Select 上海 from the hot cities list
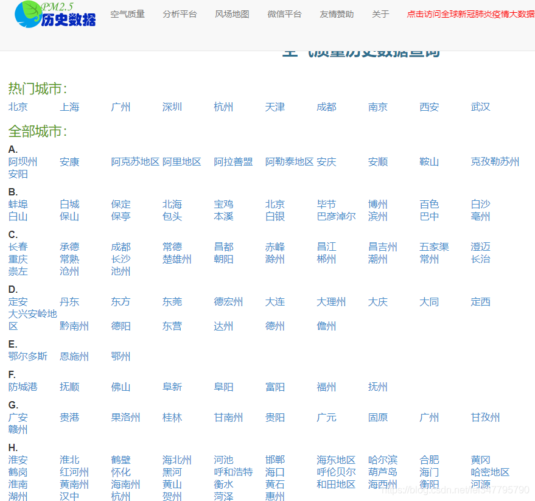Image resolution: width=535 pixels, height=501 pixels. click(x=69, y=107)
